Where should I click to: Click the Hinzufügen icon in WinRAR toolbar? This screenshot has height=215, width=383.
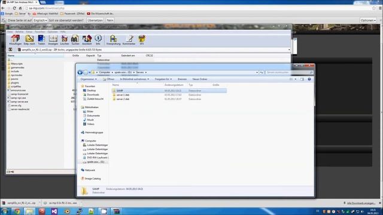point(15,40)
